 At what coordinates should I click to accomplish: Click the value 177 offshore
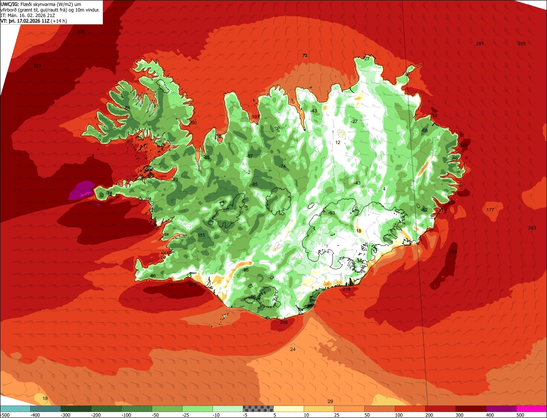click(x=490, y=210)
